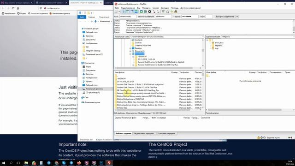Screen dimensions: 295x166
Task: Select the Contacts folder in local tree
Action: tap(139, 40)
